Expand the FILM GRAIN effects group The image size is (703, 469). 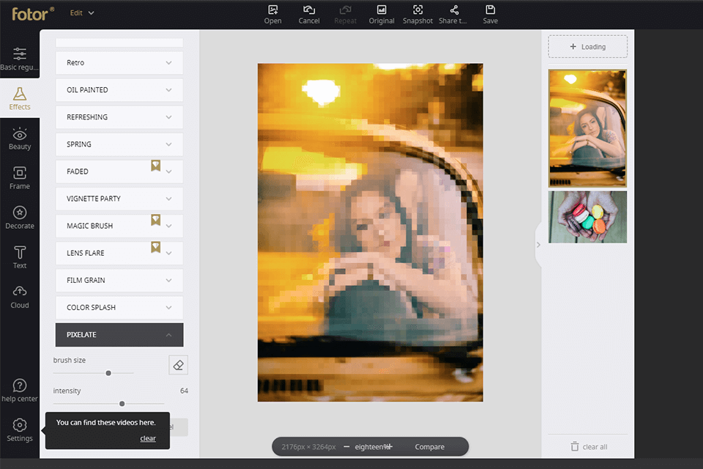pyautogui.click(x=119, y=281)
